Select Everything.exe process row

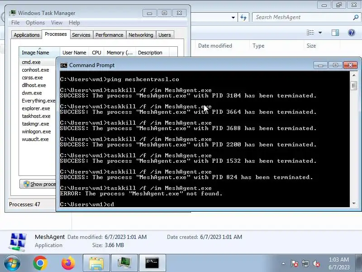38,101
